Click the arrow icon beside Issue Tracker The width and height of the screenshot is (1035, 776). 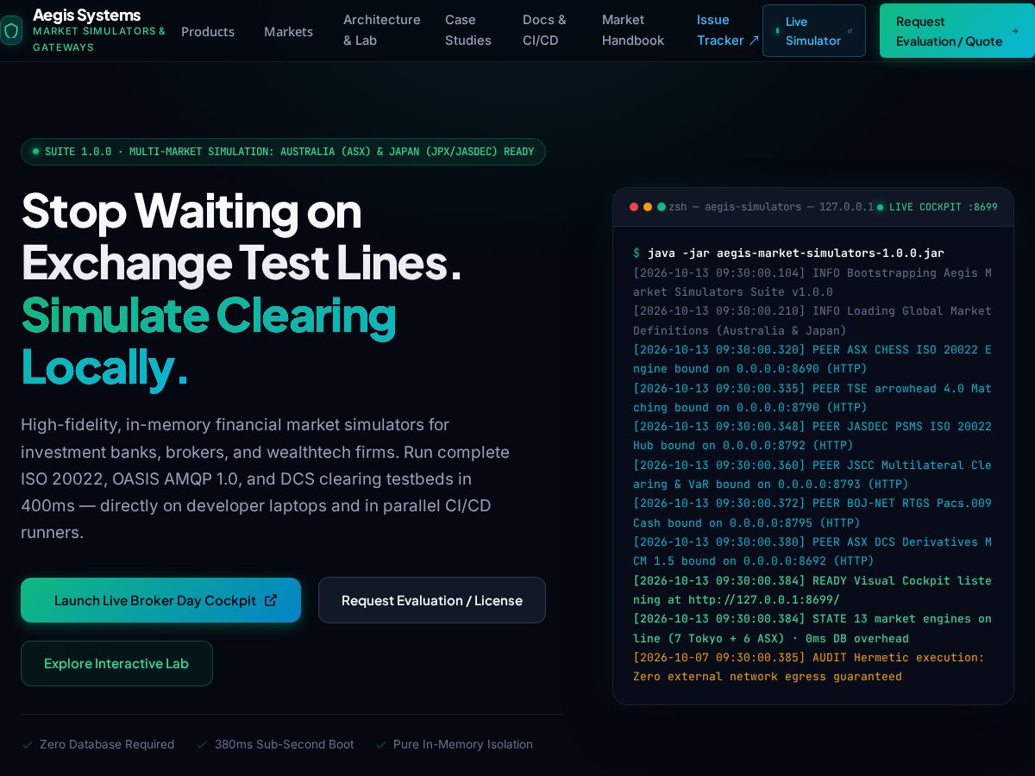pyautogui.click(x=754, y=41)
